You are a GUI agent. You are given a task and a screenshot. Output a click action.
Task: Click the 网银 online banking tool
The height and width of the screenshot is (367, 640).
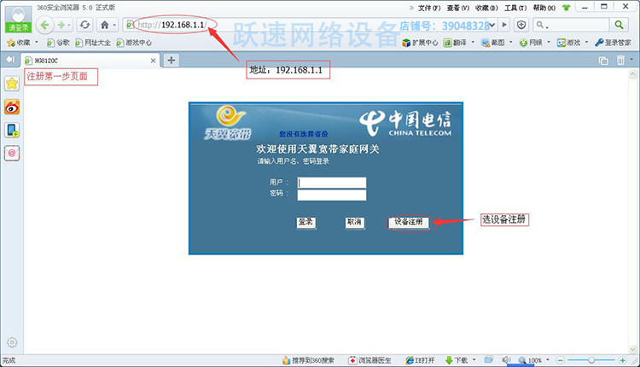click(531, 43)
